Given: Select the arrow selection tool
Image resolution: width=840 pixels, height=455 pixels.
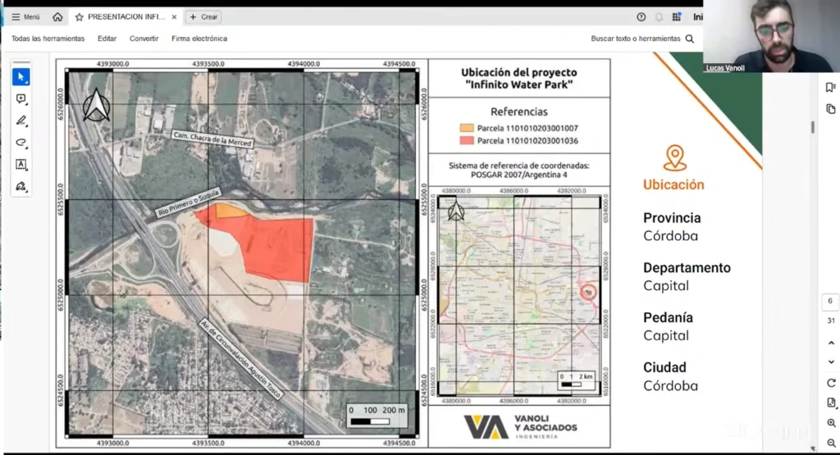Looking at the screenshot, I should coord(21,76).
